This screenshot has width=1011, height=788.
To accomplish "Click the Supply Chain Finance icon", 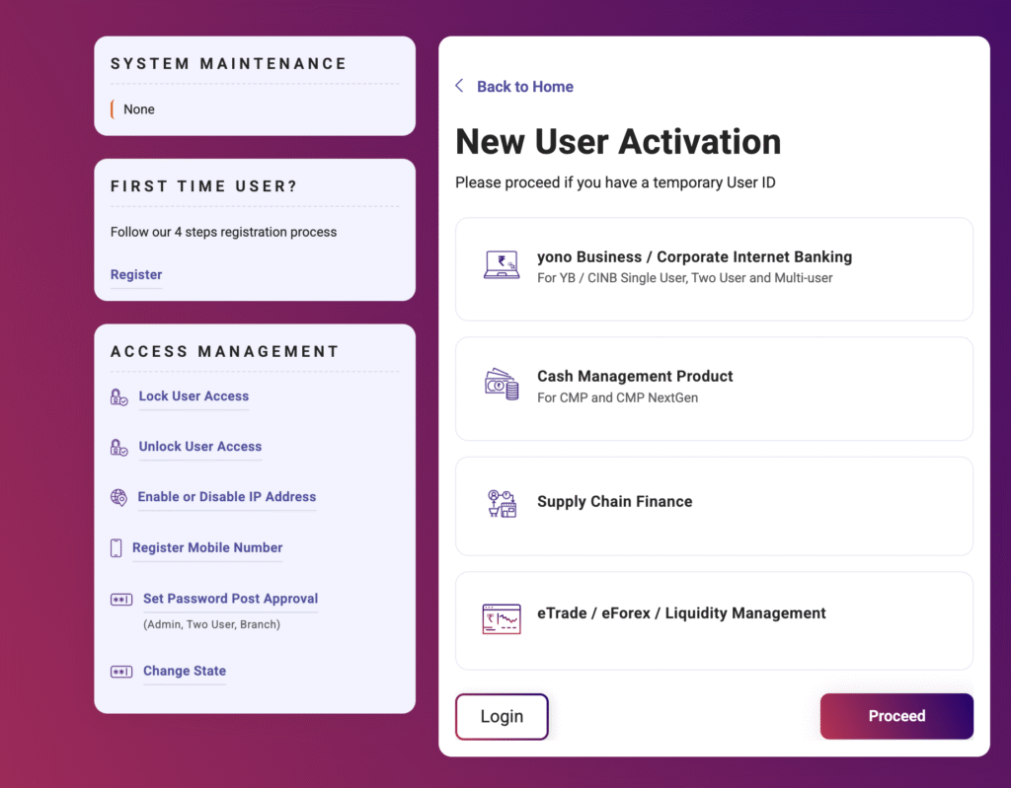I will pyautogui.click(x=502, y=503).
